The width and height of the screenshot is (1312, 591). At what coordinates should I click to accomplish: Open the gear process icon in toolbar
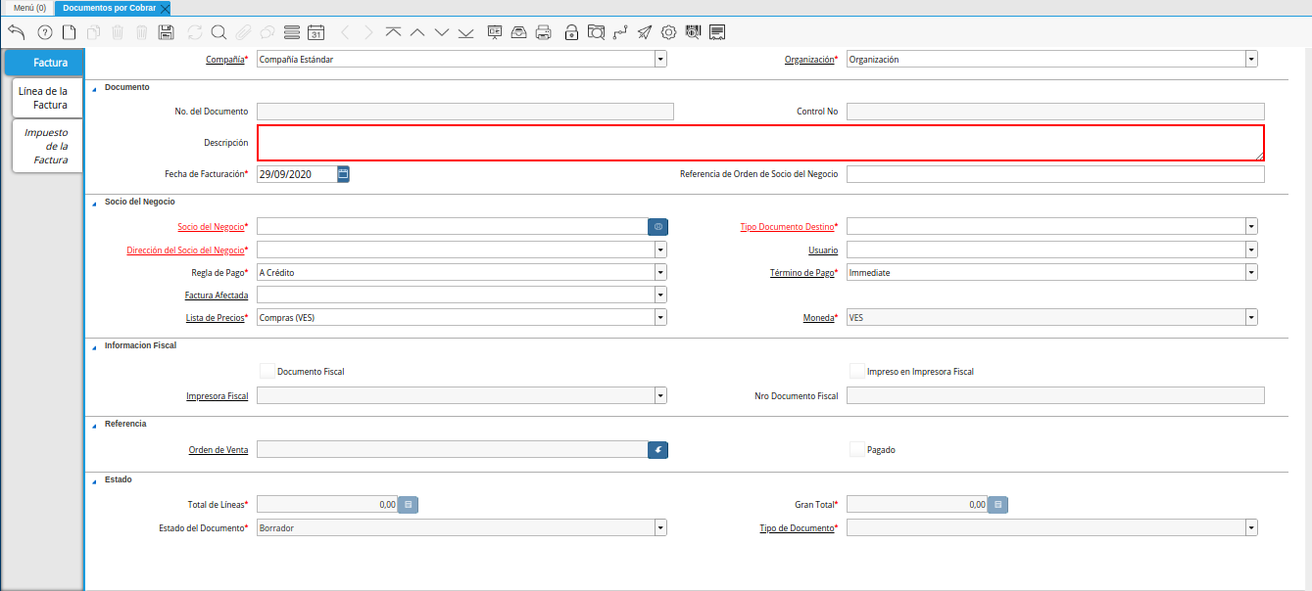(669, 32)
